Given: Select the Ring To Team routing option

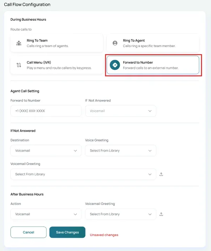Looking at the screenshot, I should (x=57, y=43).
